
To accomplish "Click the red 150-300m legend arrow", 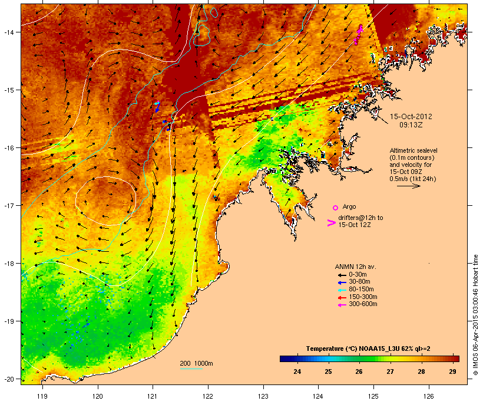I will point(342,297).
